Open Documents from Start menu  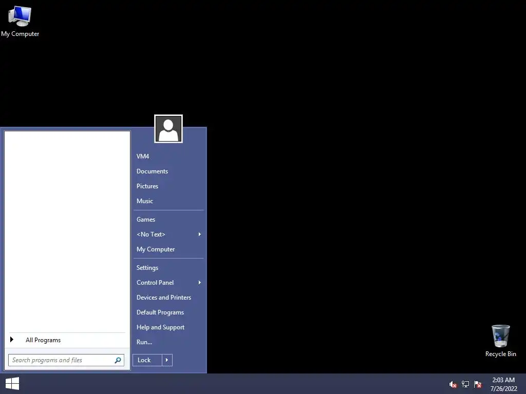click(168, 171)
